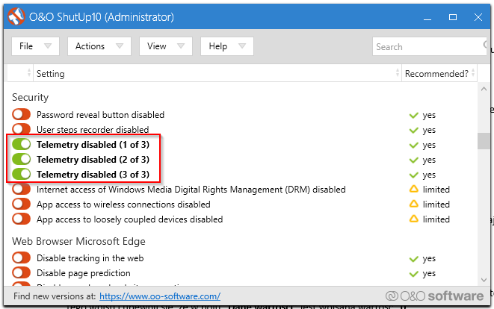
Task: Click sort arrows beside Recommended? header
Action: click(x=473, y=72)
